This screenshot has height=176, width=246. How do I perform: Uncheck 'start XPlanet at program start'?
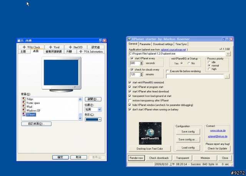(x=130, y=87)
